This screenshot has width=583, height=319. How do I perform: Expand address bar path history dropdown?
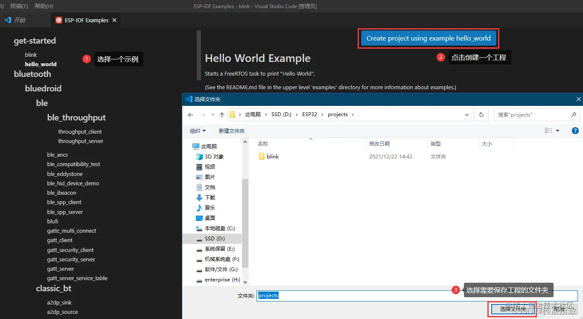pyautogui.click(x=467, y=114)
